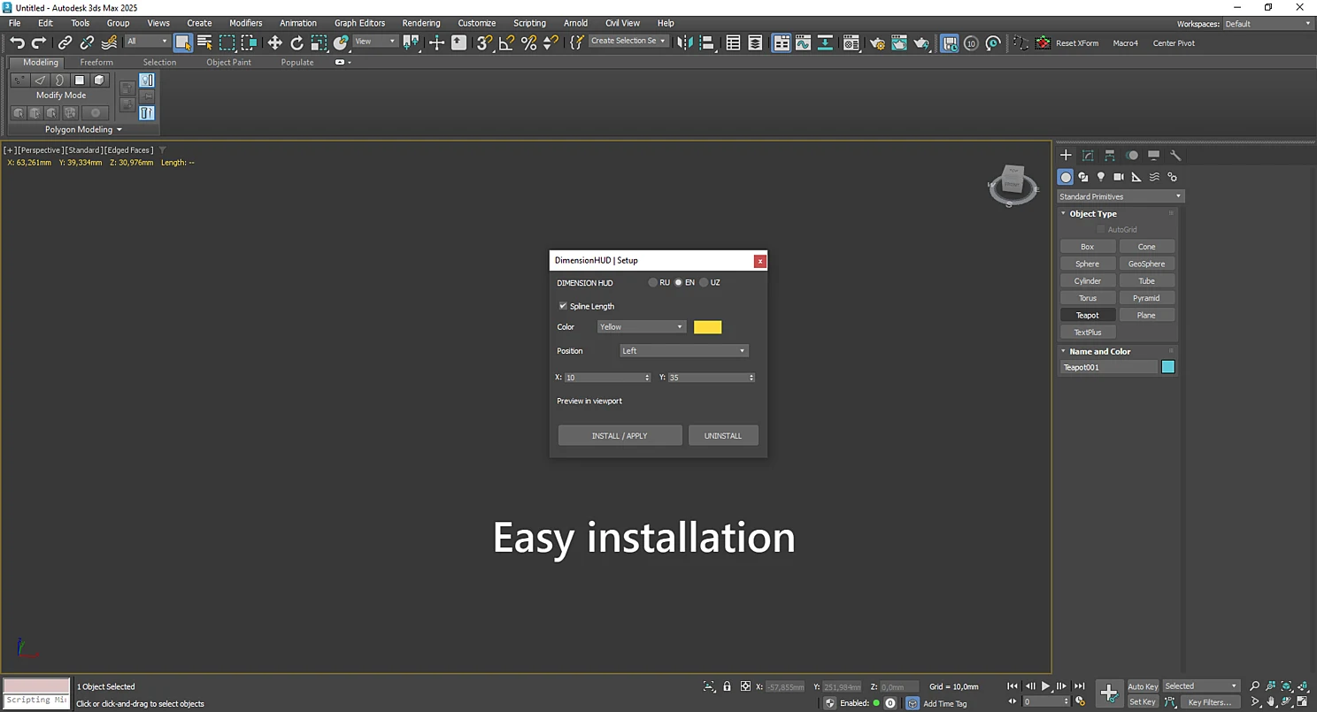Open the Utilities wrench panel

pyautogui.click(x=1175, y=155)
